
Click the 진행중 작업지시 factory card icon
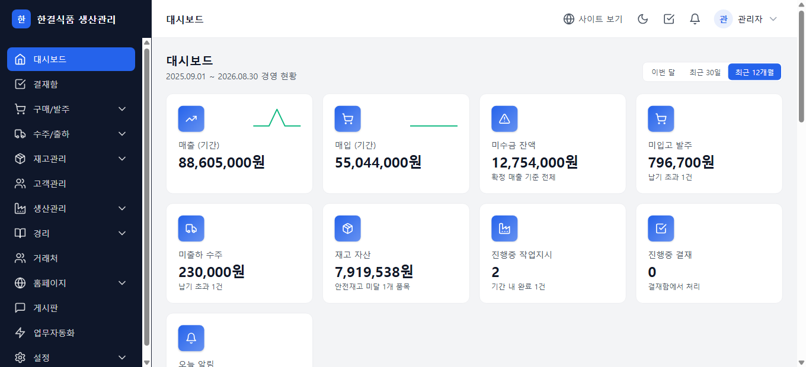(505, 228)
